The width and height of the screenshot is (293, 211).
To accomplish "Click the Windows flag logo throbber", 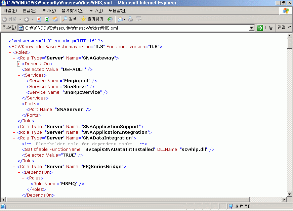I will coord(286,11).
